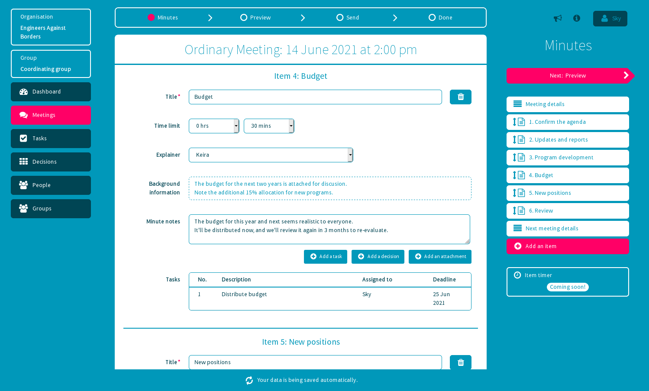The width and height of the screenshot is (649, 391).
Task: Click the Add a task button
Action: pyautogui.click(x=326, y=257)
